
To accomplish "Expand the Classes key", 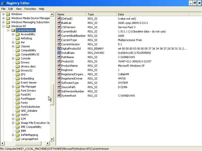I will click(x=13, y=46).
